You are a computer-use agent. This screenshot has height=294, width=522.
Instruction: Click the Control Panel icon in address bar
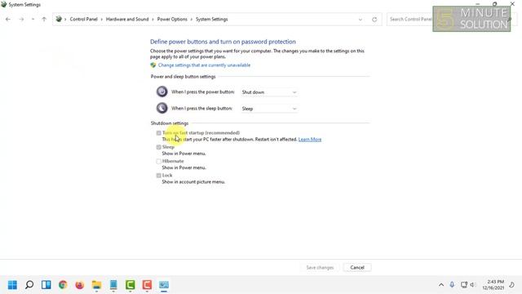(59, 19)
